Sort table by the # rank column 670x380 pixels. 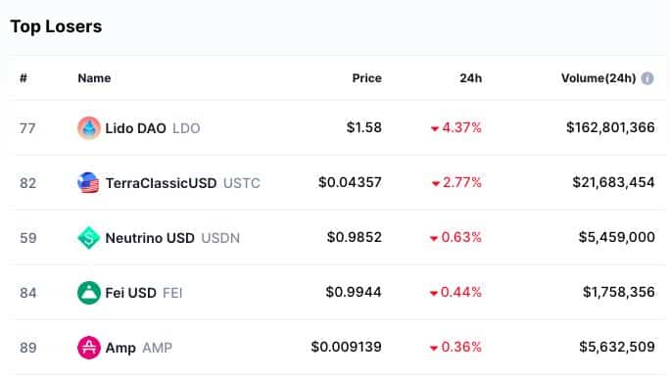click(x=24, y=78)
